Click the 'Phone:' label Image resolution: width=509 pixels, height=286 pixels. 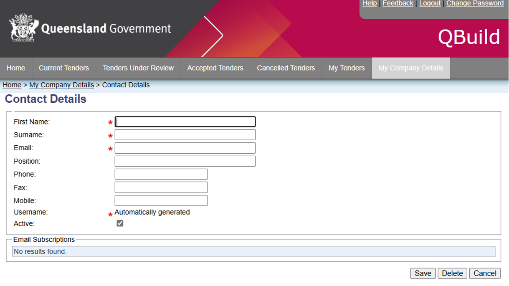(x=25, y=174)
